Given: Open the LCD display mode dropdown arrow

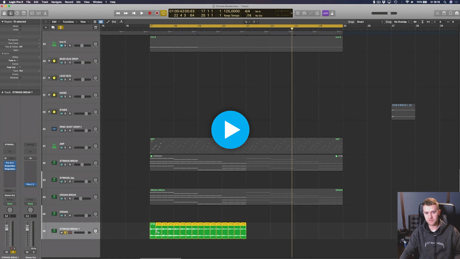Looking at the screenshot, I should pos(291,13).
